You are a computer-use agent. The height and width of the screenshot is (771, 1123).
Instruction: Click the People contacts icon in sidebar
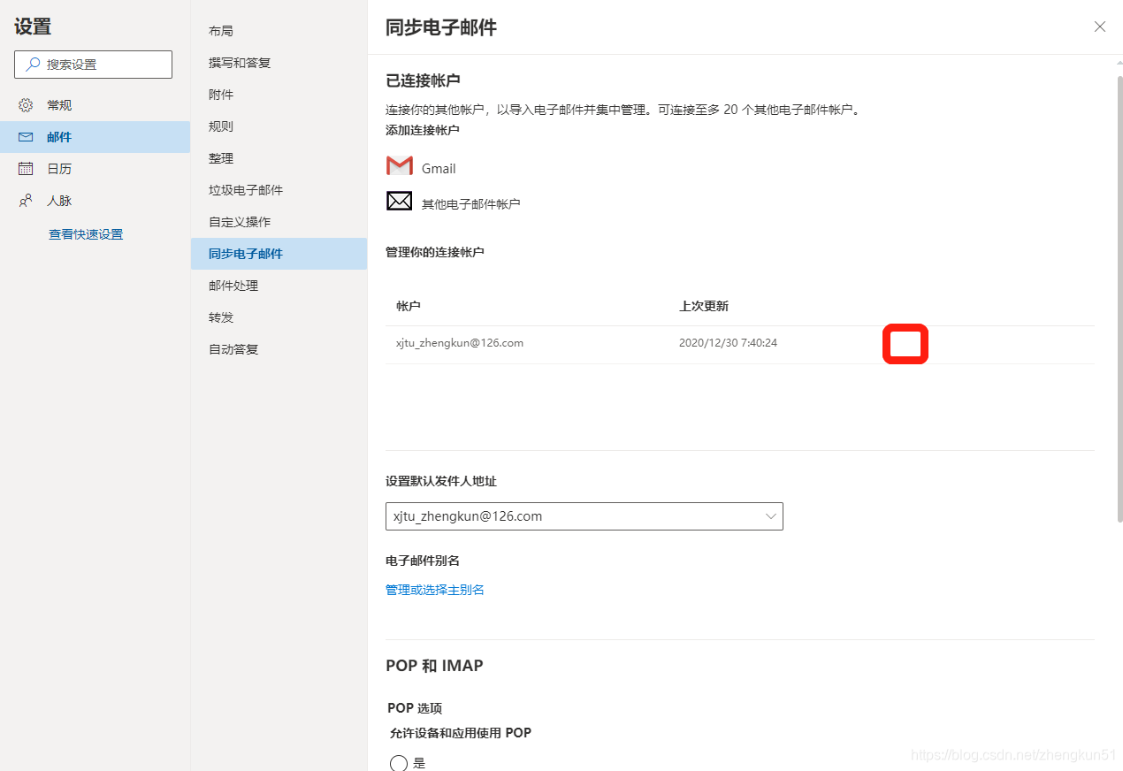[x=26, y=201]
